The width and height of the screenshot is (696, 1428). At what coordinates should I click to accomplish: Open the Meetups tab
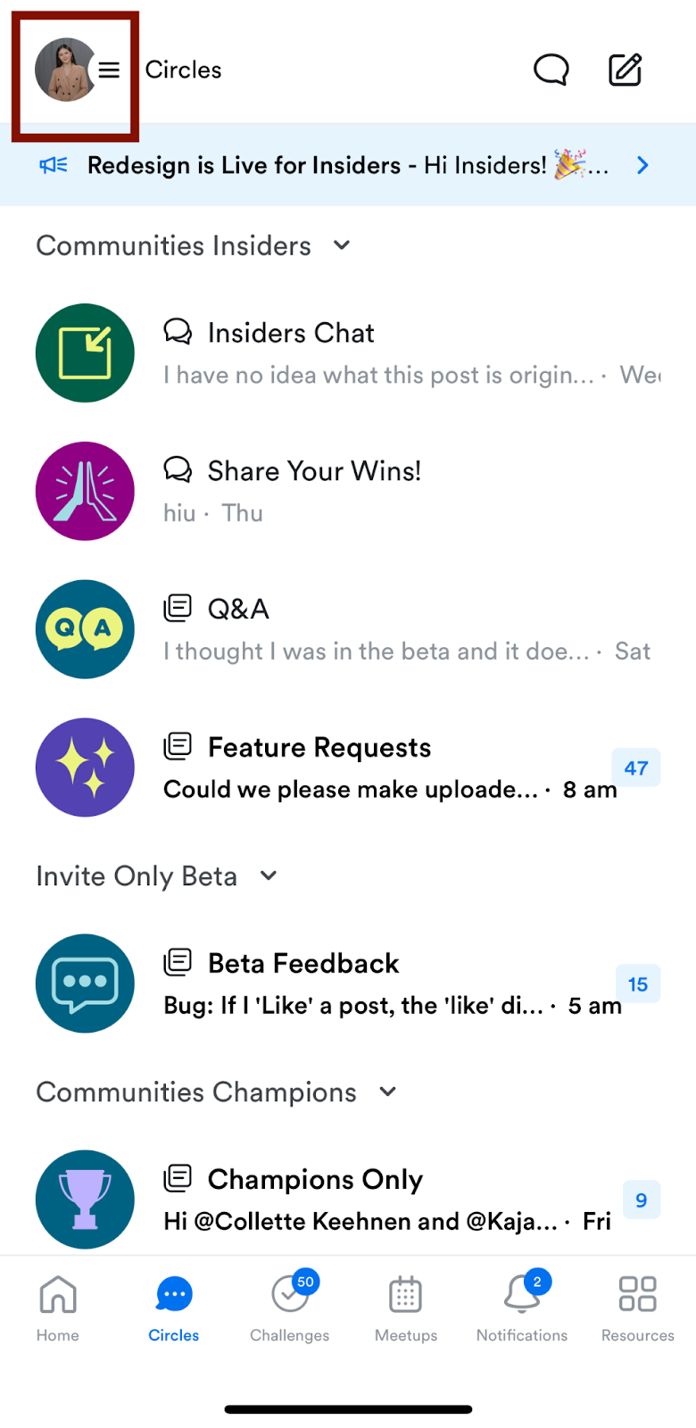click(406, 1308)
